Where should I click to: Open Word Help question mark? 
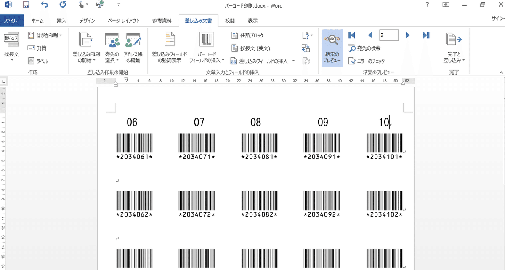point(427,5)
